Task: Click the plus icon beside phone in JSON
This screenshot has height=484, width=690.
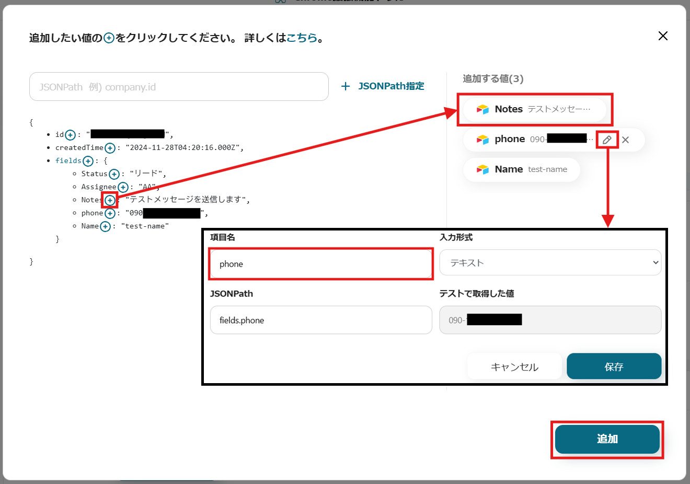Action: [110, 213]
